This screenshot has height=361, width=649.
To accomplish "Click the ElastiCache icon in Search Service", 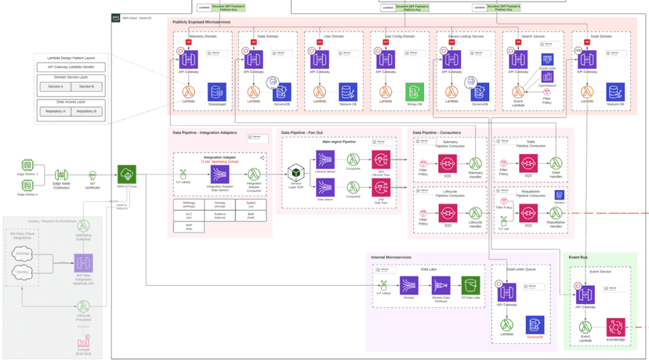I will point(547,58).
